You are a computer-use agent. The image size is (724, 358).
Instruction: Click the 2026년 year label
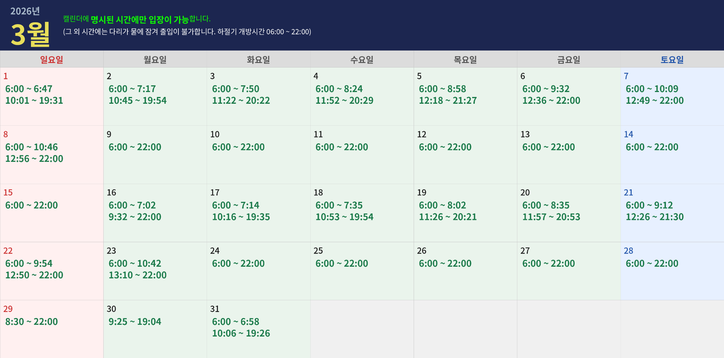pos(25,11)
